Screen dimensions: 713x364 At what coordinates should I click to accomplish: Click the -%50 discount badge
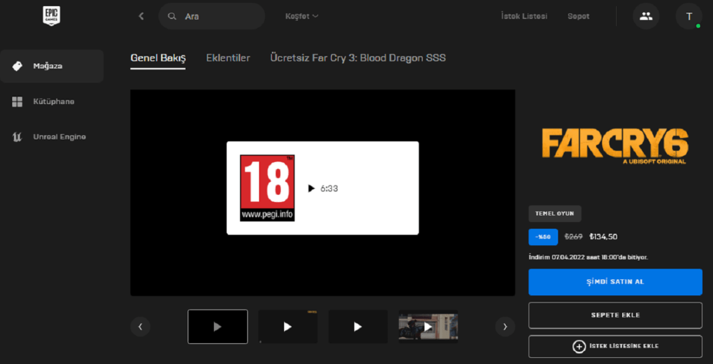coord(543,237)
